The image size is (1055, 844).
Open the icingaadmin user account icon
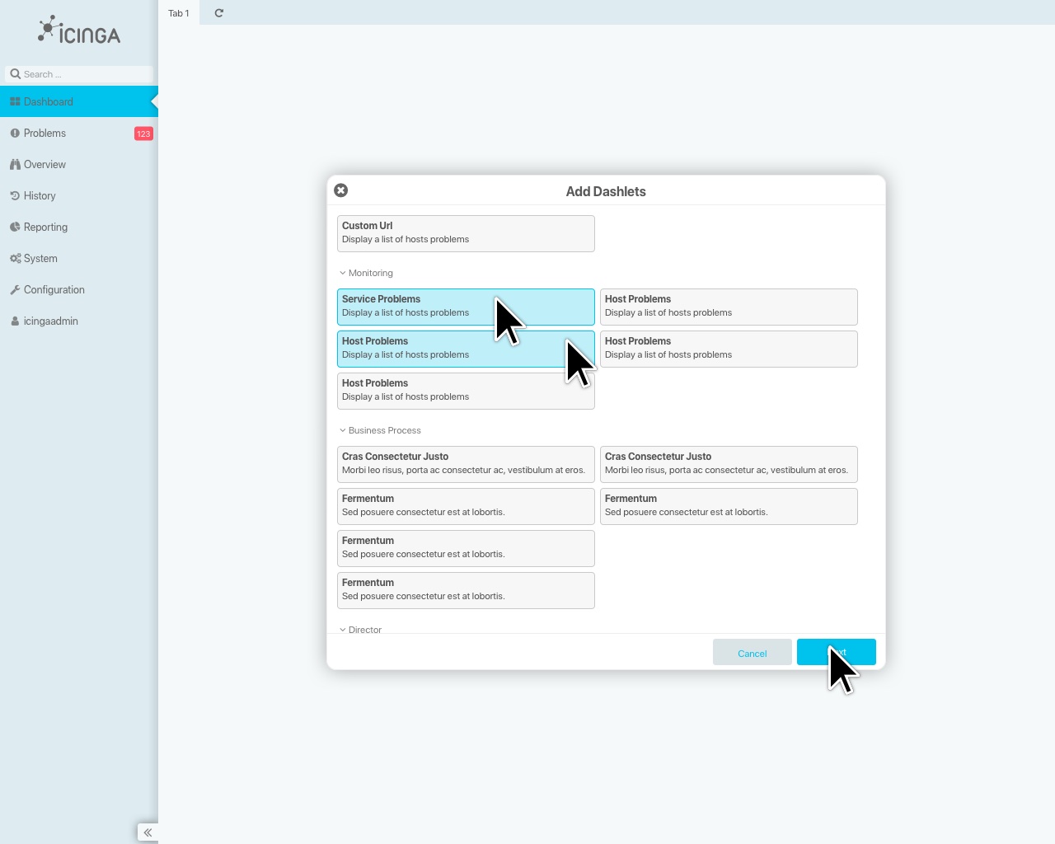pyautogui.click(x=16, y=321)
